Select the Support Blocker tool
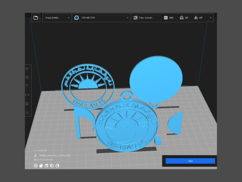Image resolution: width=242 pixels, height=182 pixels. click(x=27, y=112)
